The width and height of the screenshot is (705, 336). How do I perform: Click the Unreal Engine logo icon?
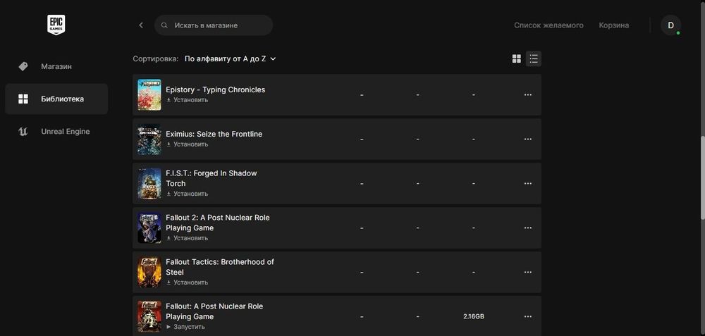click(23, 132)
